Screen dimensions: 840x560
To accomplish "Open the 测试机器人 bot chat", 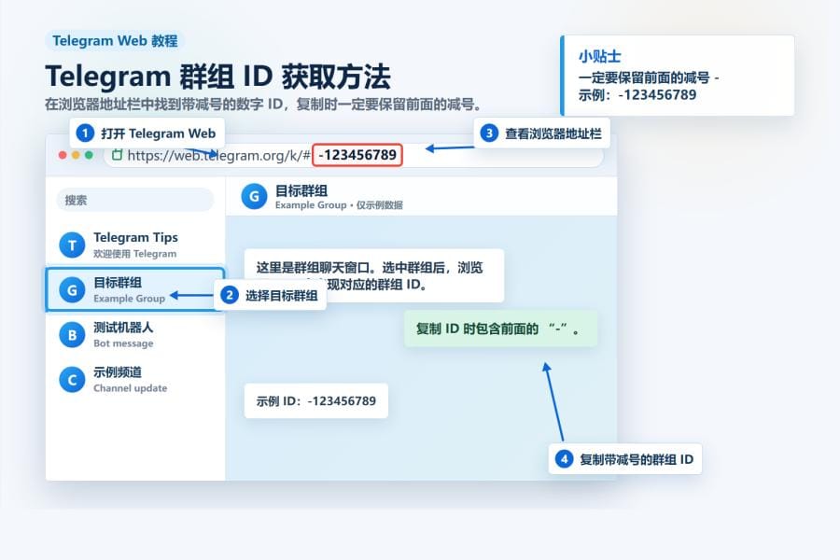I will click(135, 334).
